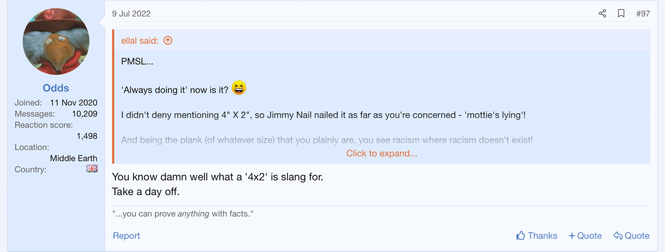Expand the quoted message with Click to expand

click(x=382, y=153)
